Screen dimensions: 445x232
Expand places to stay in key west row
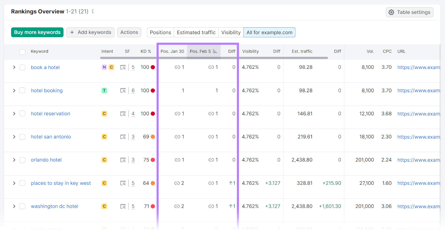click(x=14, y=183)
